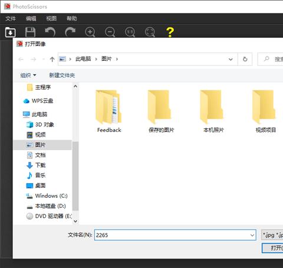The image size is (283, 268).
Task: Click the fit-to-window zoom icon
Action: [150, 32]
